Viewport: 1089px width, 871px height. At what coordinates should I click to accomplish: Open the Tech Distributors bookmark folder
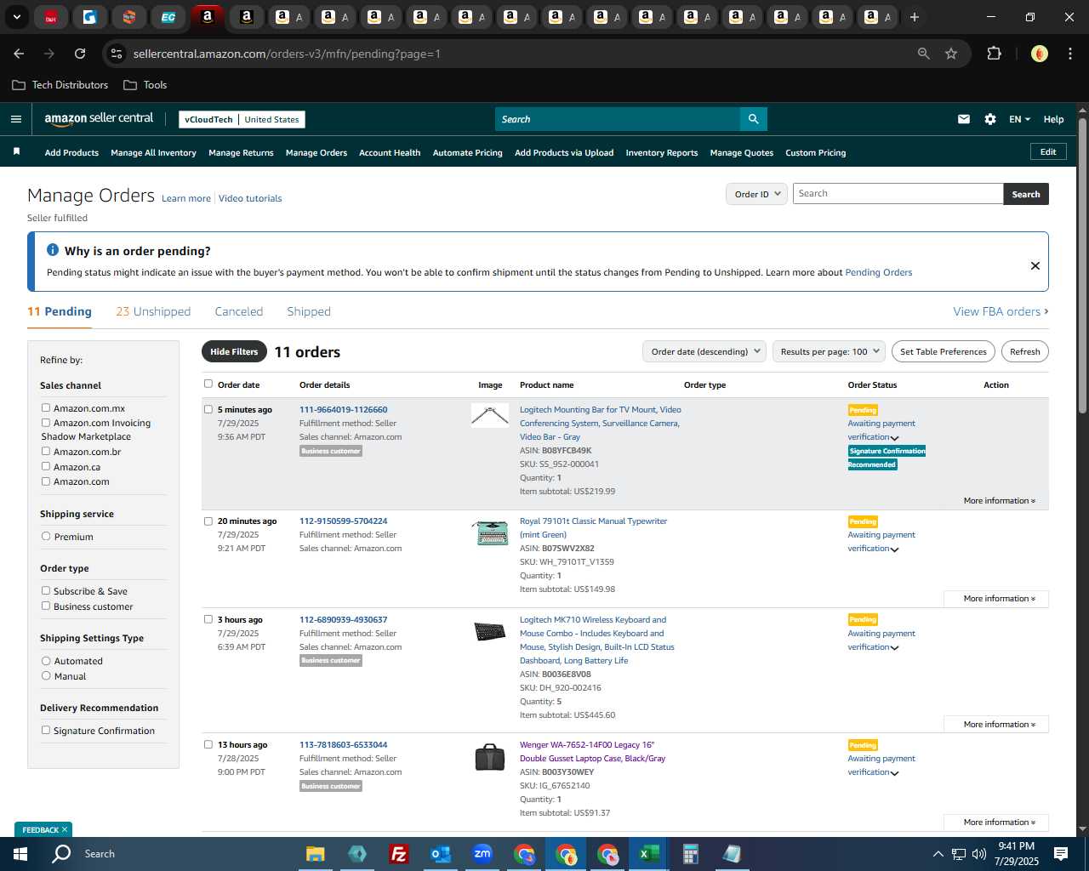point(60,85)
